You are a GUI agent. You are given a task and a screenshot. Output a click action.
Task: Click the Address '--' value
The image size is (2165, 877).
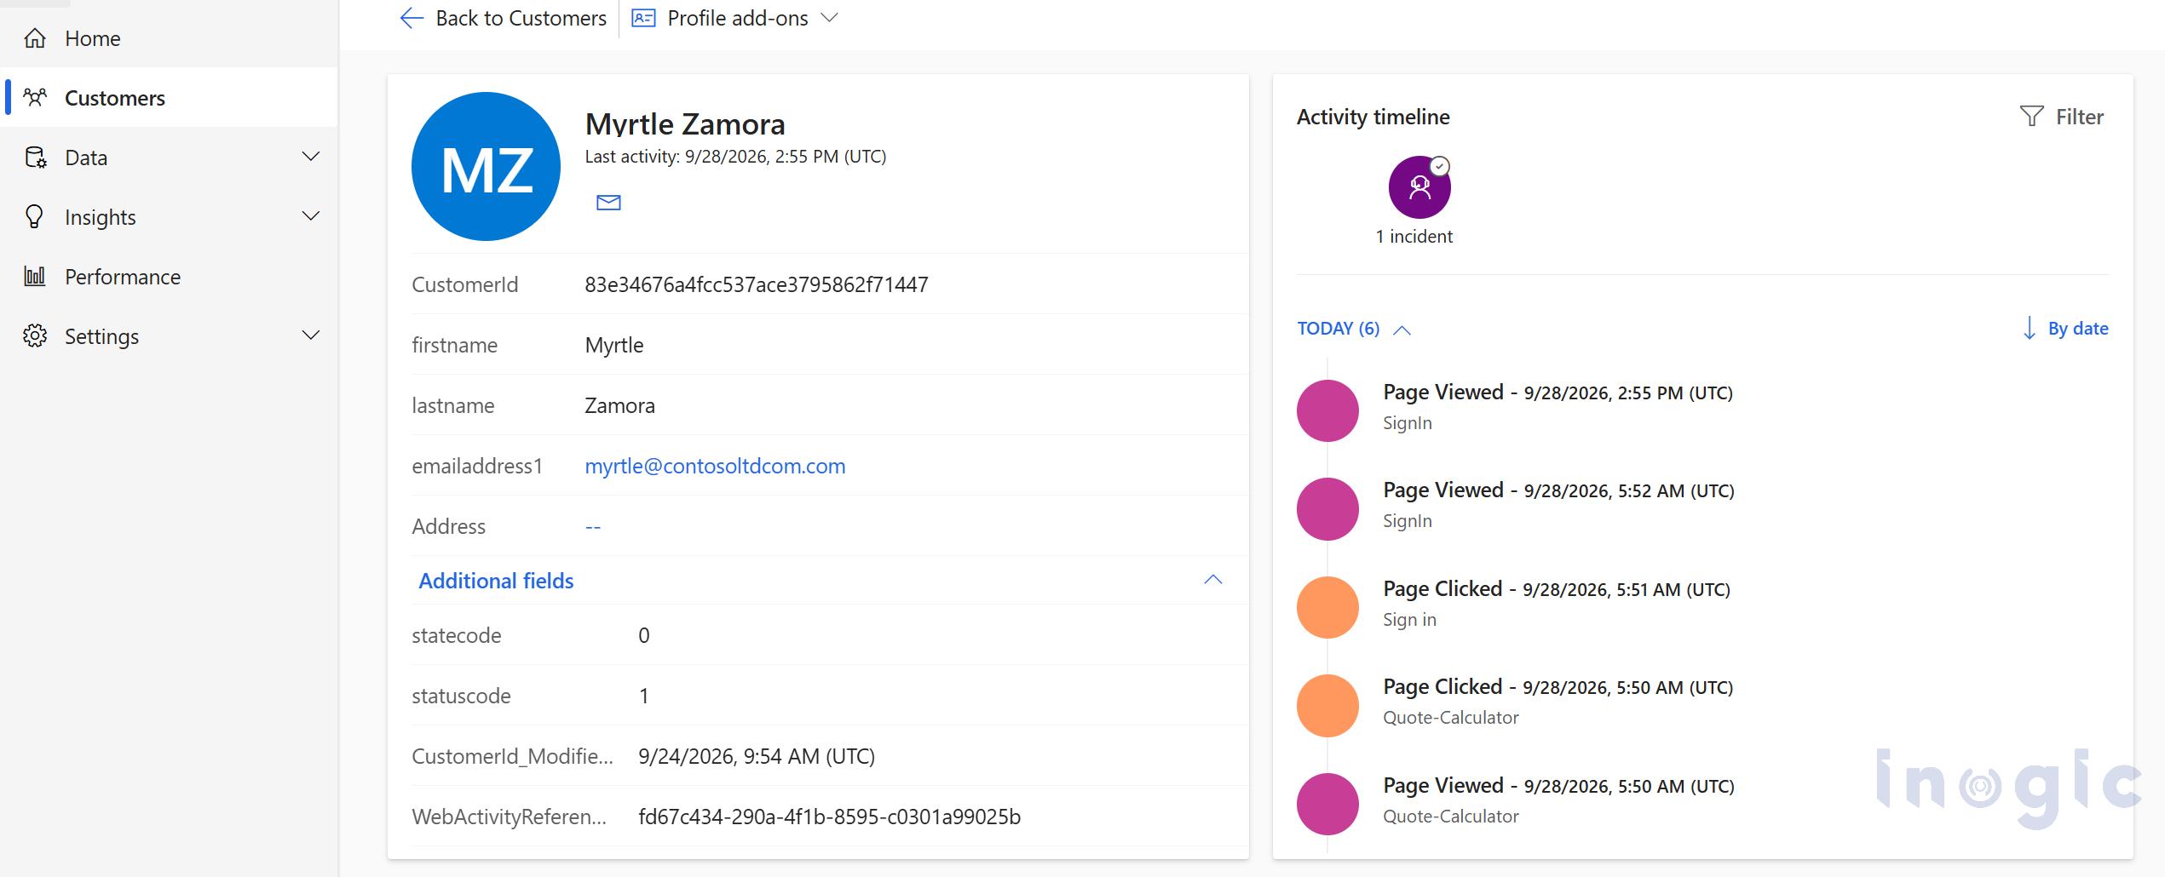point(593,527)
